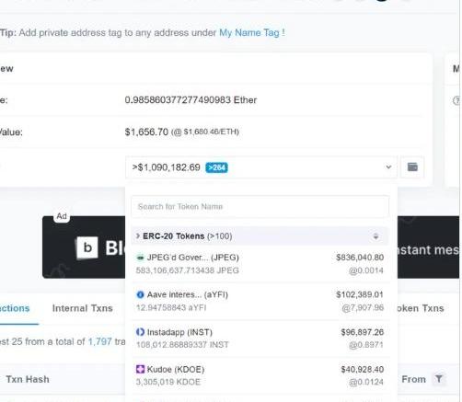The image size is (462, 402).
Task: Click the Blockscan b logo in ad
Action: pos(87,247)
